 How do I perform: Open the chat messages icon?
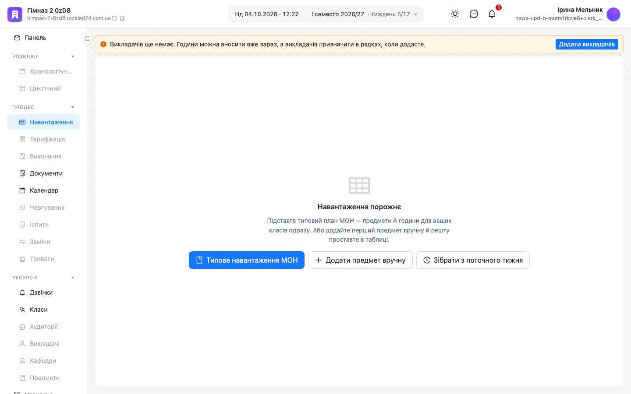474,14
